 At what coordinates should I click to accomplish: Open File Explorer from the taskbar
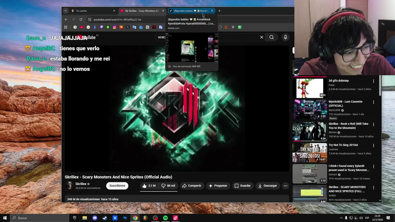point(85,218)
